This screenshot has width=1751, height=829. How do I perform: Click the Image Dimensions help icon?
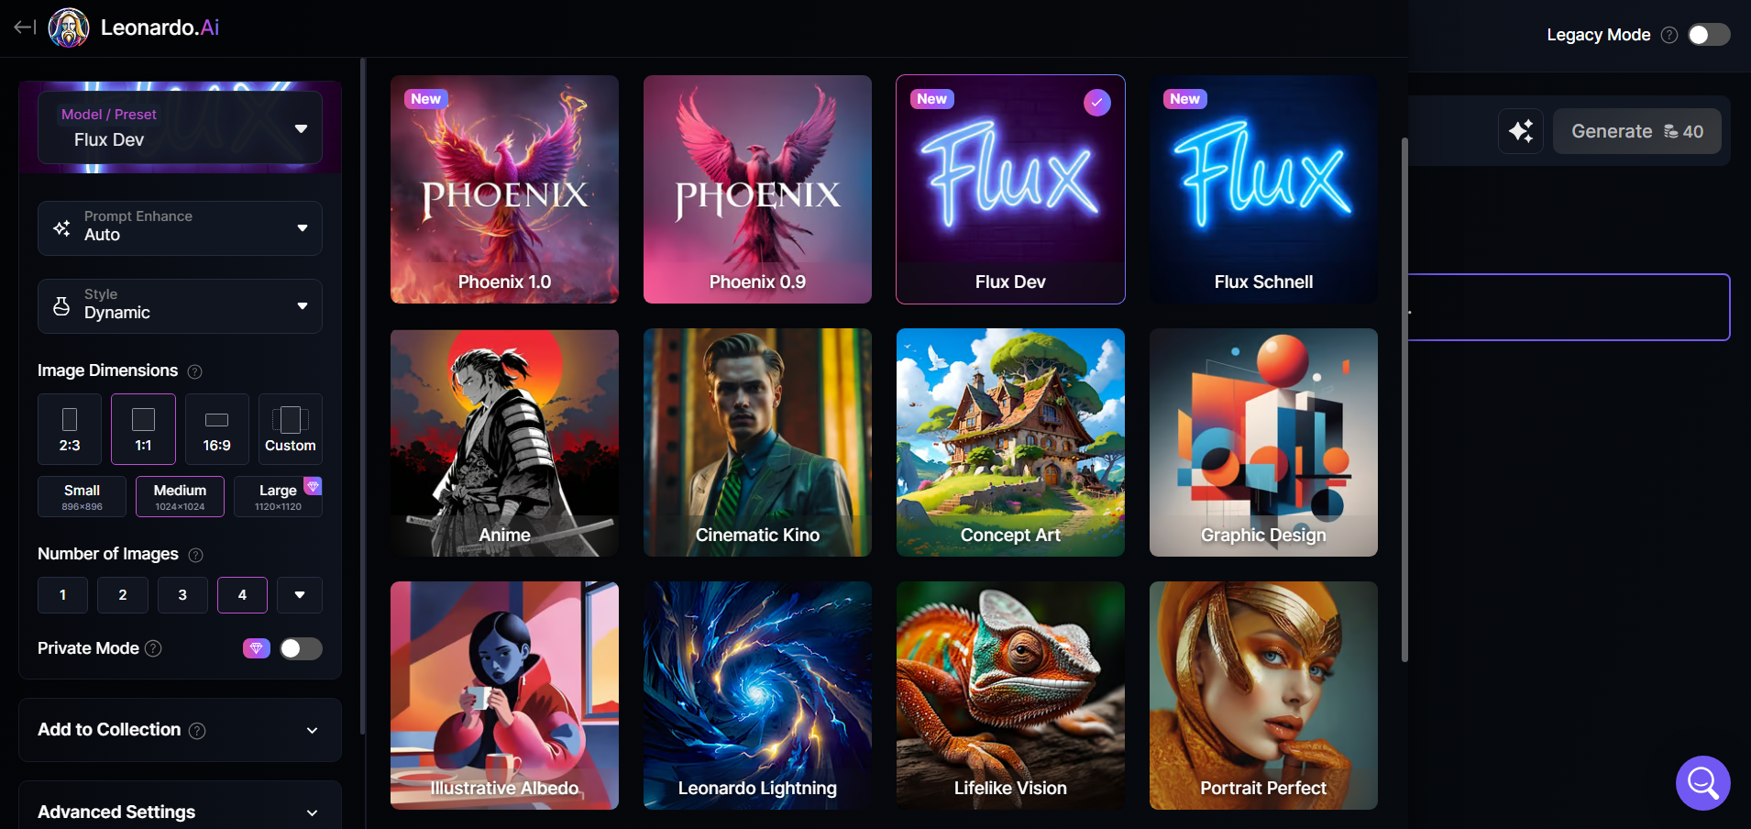click(x=194, y=371)
